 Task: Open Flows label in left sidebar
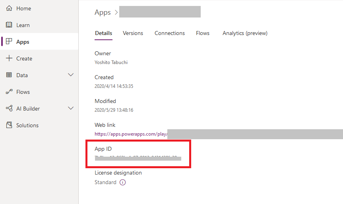[x=23, y=92]
